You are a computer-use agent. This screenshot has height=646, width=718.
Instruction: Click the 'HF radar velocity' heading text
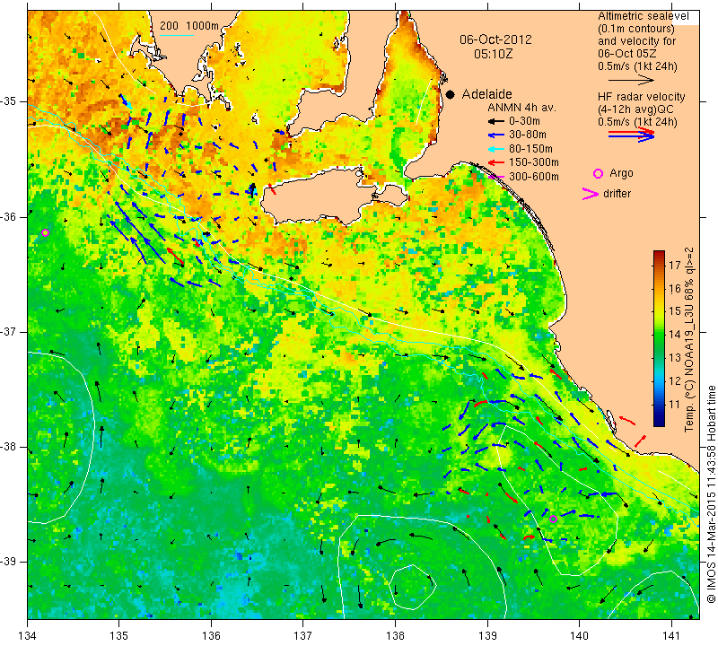click(x=641, y=97)
